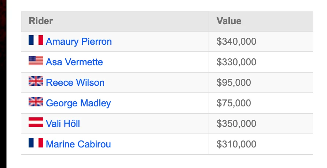
Task: Click the French flag beside Amaury Pierron
Action: (36, 40)
